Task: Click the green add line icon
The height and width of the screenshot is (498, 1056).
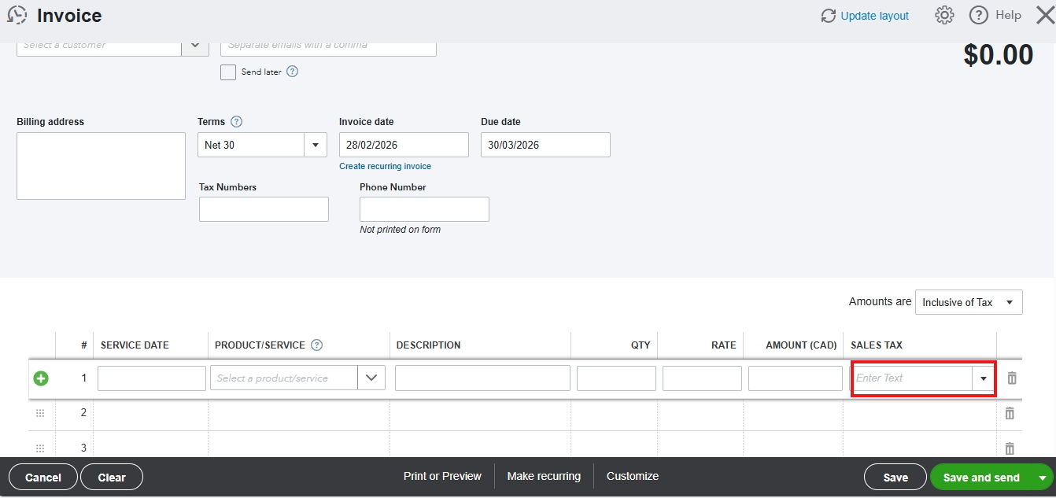Action: click(x=41, y=378)
